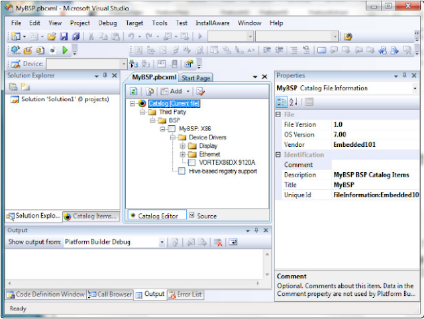This screenshot has height=319, width=424.
Task: Click the New Project icon in main toolbar
Action: pos(16,36)
